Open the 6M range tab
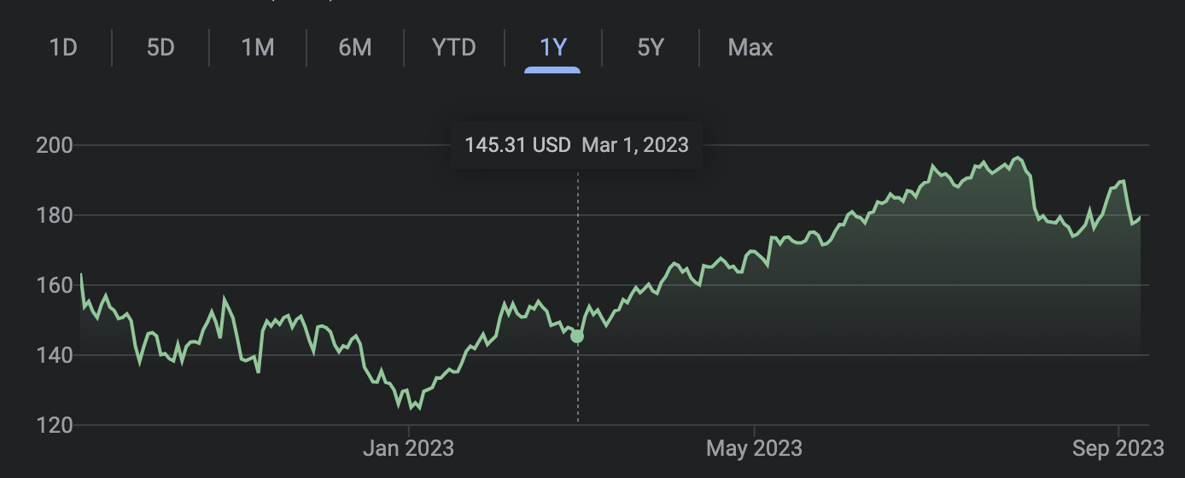Viewport: 1185px width, 478px height. [x=355, y=47]
